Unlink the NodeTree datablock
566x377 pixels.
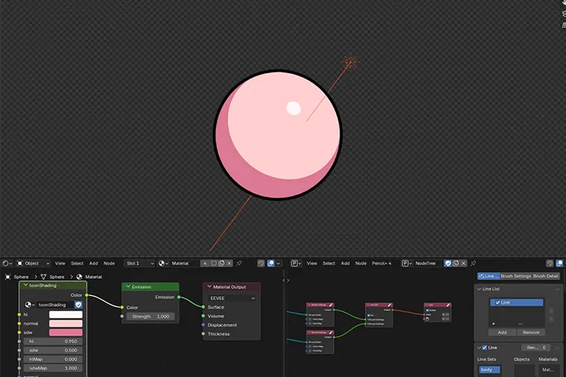[x=464, y=263]
